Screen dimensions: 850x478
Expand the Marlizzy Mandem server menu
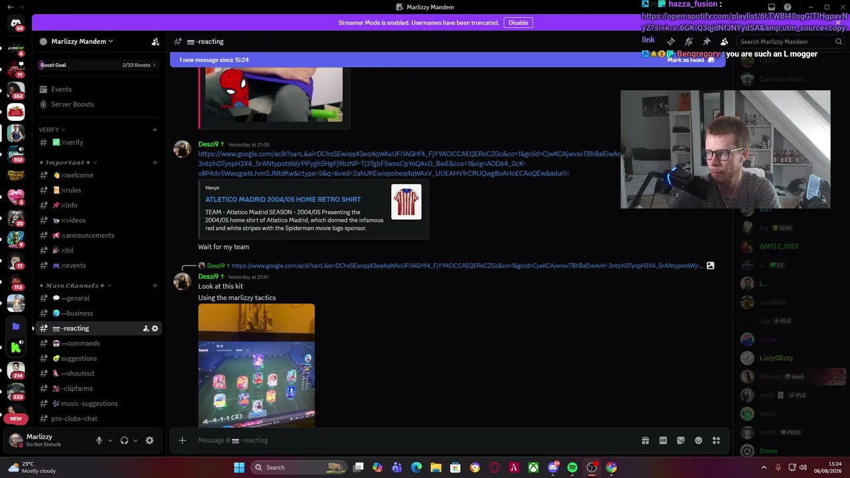(x=82, y=41)
